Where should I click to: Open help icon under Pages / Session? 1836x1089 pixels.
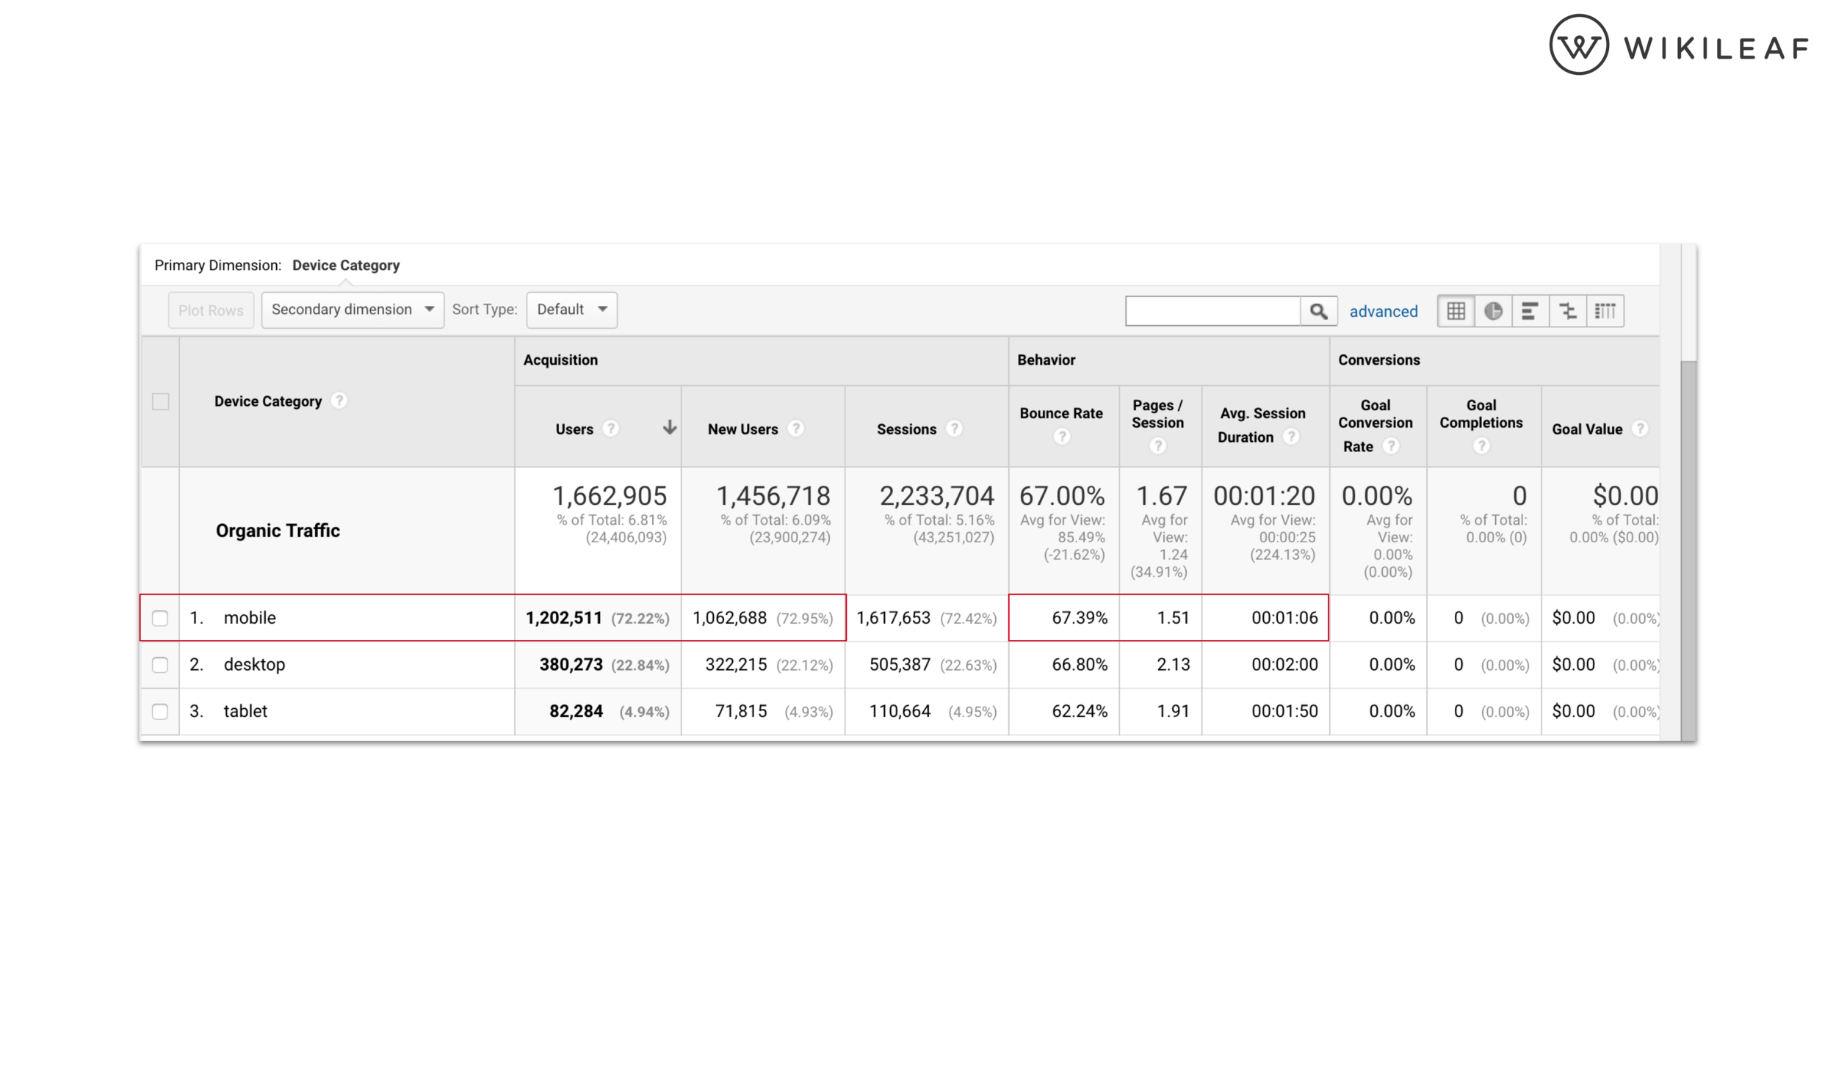pyautogui.click(x=1158, y=446)
